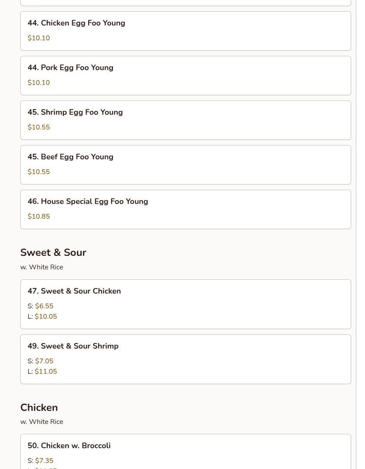Click "w. White Rice" under Sweet & Sour
Image resolution: width=365 pixels, height=469 pixels.
(42, 267)
